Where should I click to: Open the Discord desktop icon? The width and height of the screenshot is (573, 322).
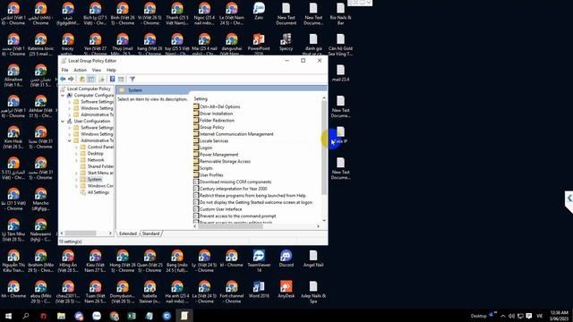286,258
